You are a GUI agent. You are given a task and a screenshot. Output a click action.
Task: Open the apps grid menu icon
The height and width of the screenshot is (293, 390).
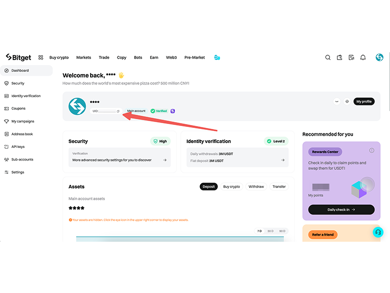click(x=41, y=58)
